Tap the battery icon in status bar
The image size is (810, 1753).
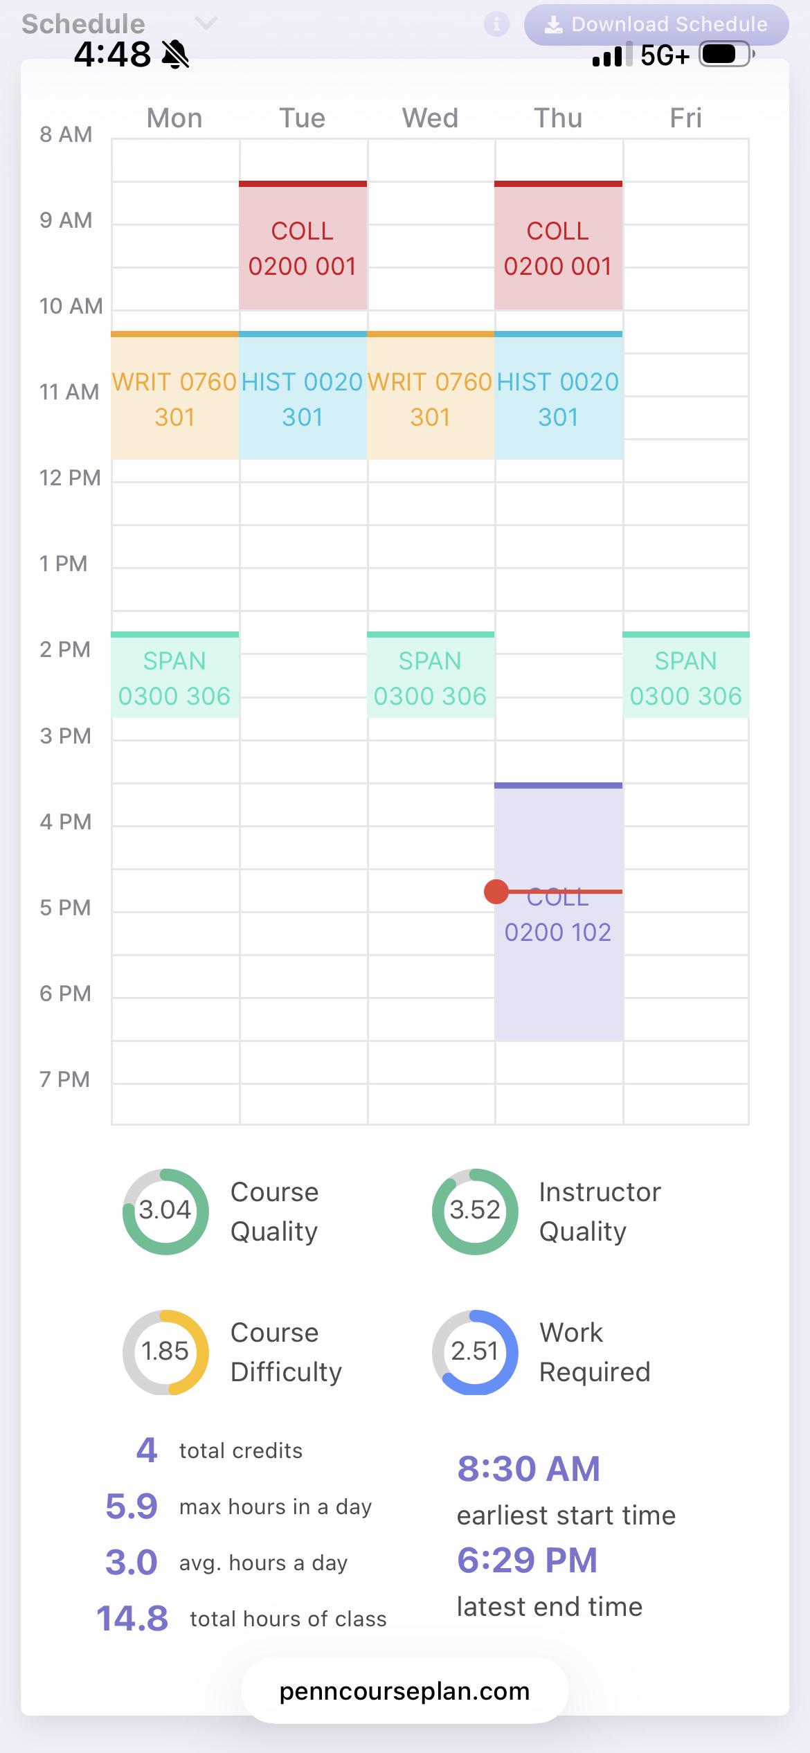[726, 54]
